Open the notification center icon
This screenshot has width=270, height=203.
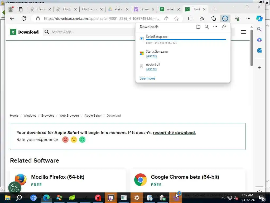pyautogui.click(x=262, y=198)
